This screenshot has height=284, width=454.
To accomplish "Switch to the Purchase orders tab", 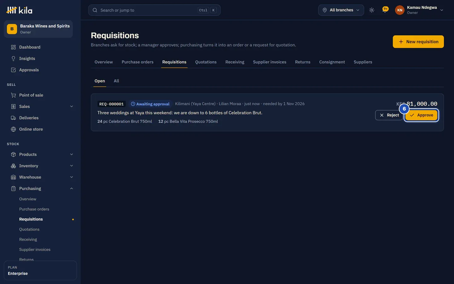I will pyautogui.click(x=137, y=62).
